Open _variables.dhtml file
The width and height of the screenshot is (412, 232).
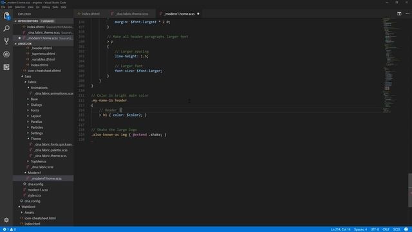coord(43,59)
